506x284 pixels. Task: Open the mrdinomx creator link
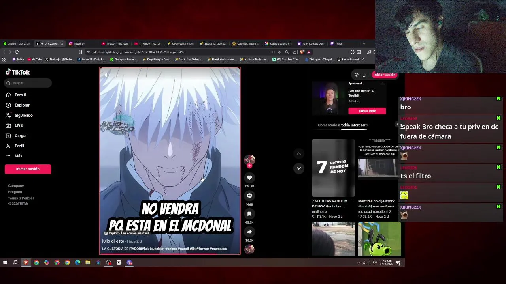tap(319, 212)
